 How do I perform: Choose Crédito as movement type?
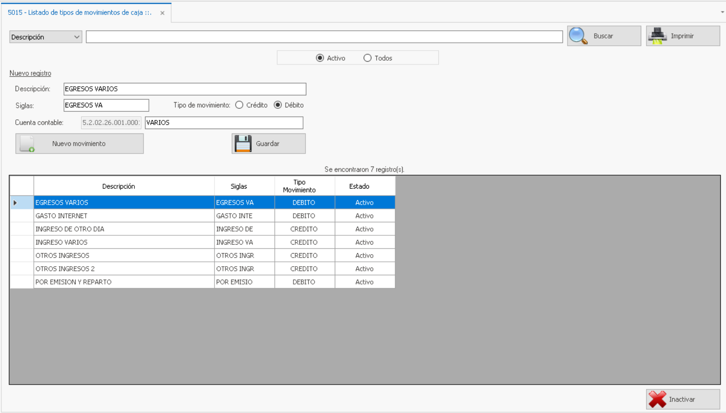[x=239, y=105]
